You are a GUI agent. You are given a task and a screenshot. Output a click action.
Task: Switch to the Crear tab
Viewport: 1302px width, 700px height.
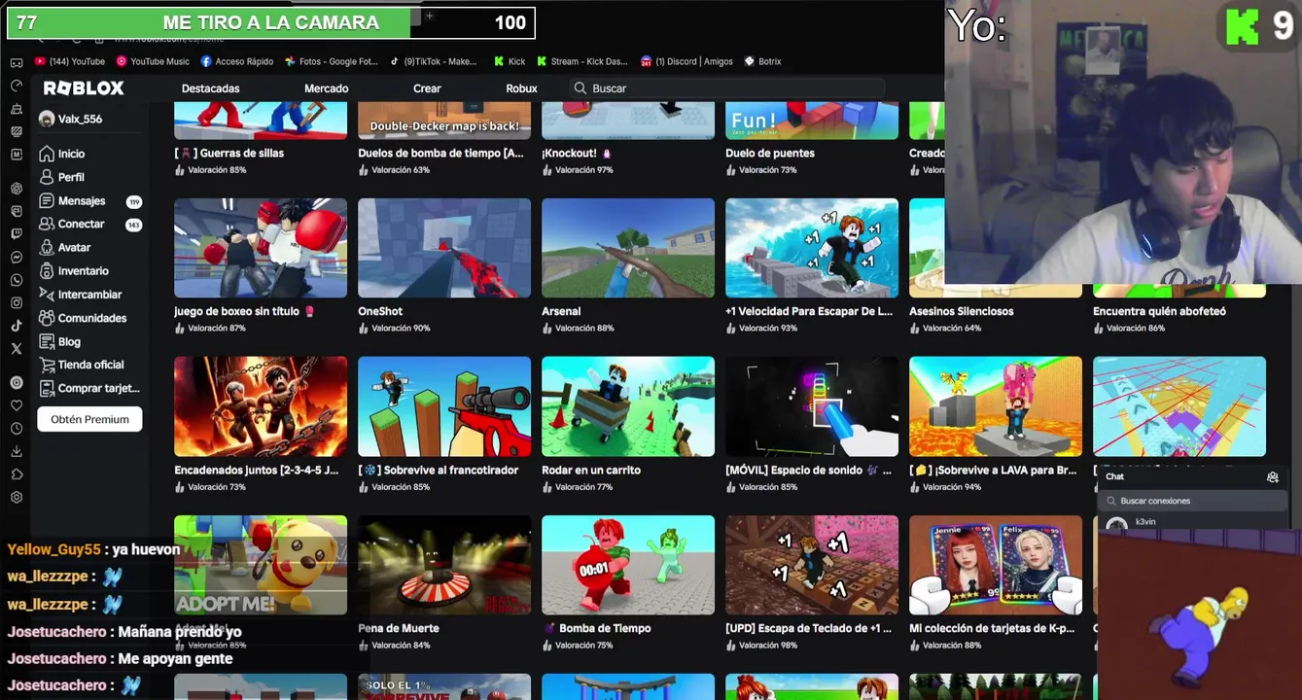pyautogui.click(x=427, y=88)
